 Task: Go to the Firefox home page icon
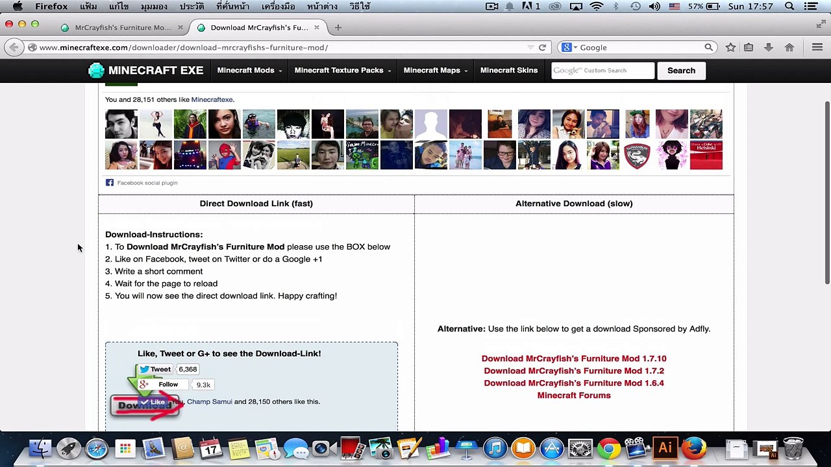point(789,47)
